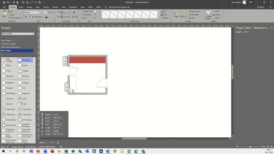The width and height of the screenshot is (274, 154).
Task: Click the Share button
Action: 261,7
